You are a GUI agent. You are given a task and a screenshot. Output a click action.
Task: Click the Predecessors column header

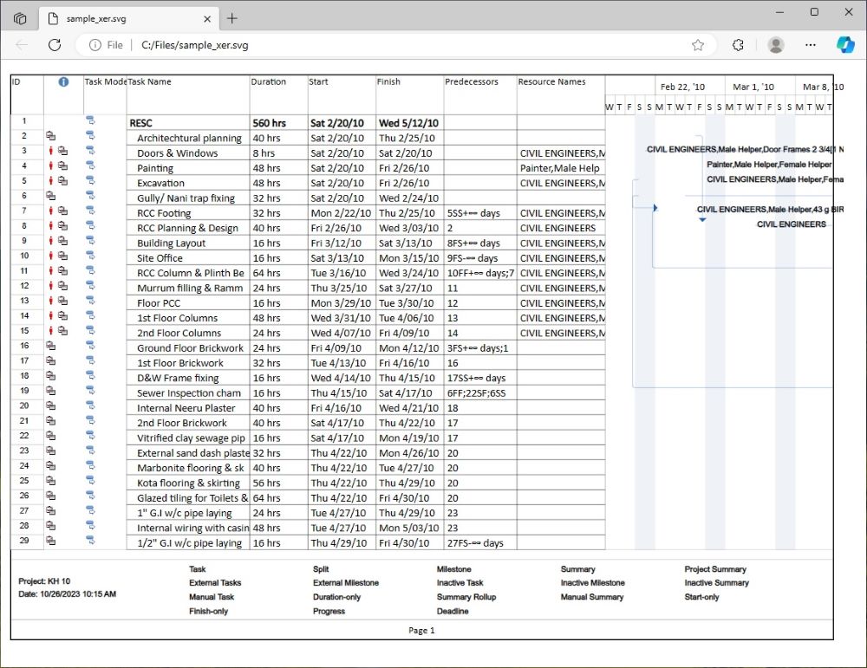click(x=472, y=82)
